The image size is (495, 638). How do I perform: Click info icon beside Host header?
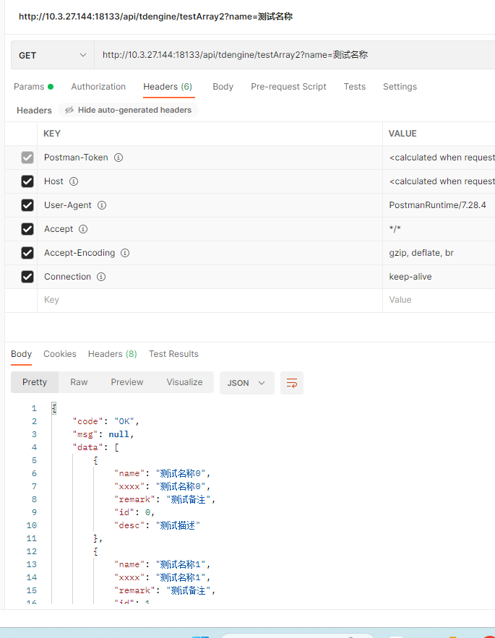click(74, 181)
